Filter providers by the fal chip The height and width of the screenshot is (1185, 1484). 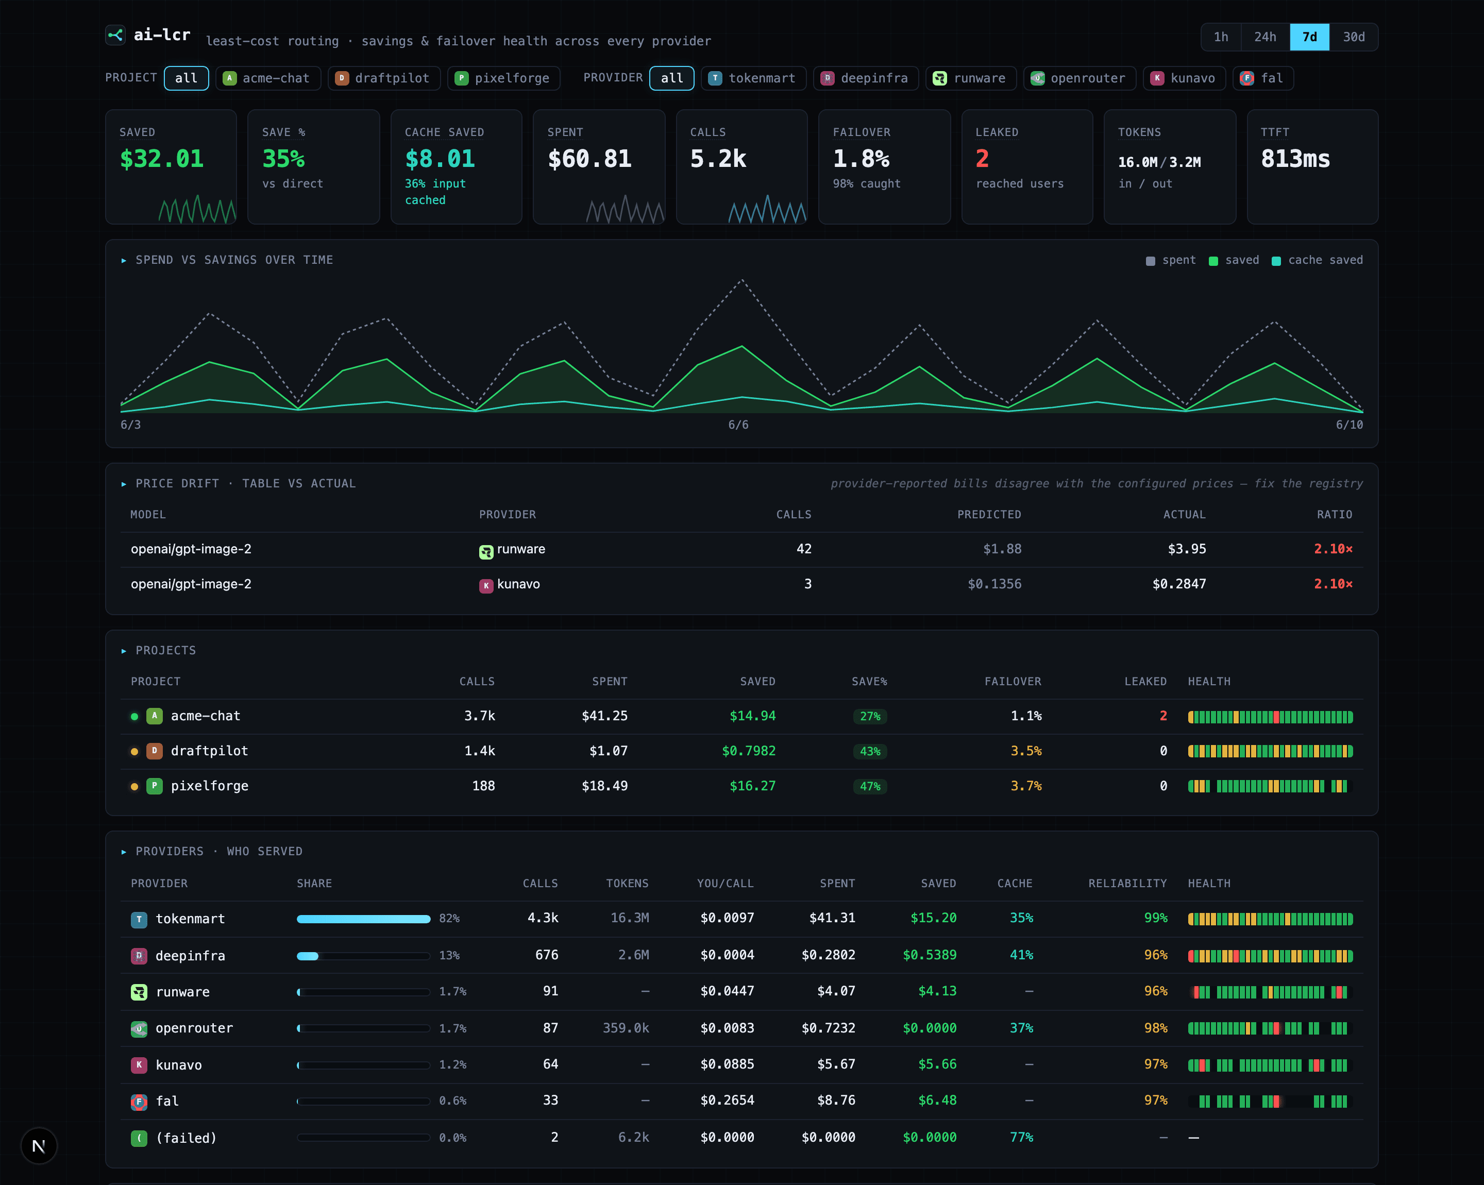tap(1263, 78)
